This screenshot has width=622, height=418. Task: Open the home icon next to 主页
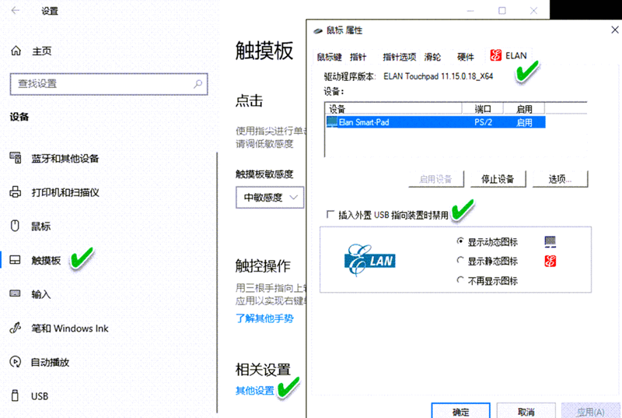[x=16, y=51]
